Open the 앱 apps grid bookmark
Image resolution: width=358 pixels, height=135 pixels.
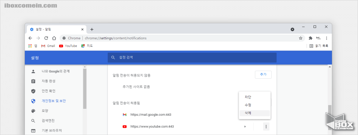coord(33,46)
